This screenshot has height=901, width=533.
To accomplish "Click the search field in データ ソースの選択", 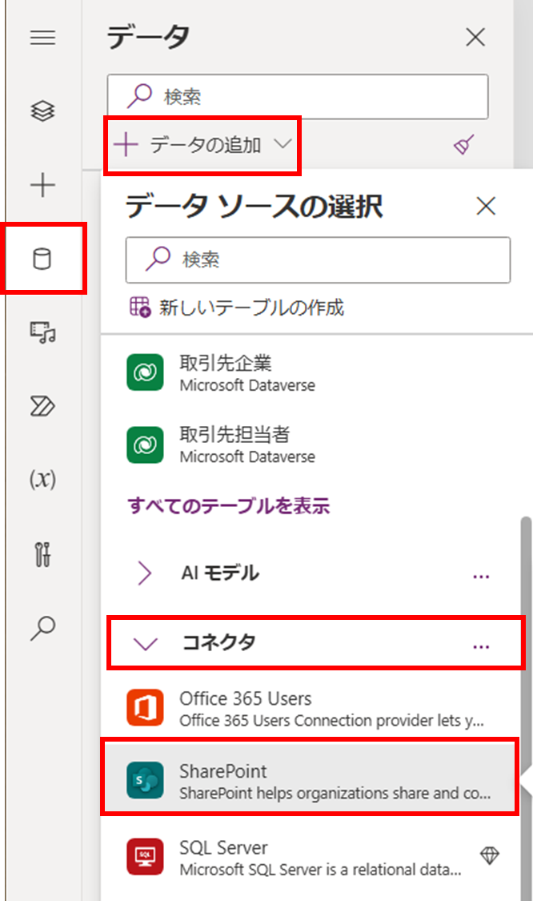I will point(318,259).
